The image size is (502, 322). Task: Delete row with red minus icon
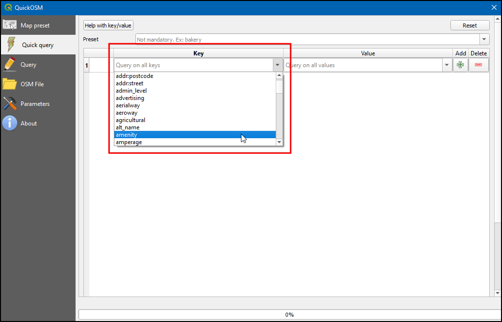point(478,65)
